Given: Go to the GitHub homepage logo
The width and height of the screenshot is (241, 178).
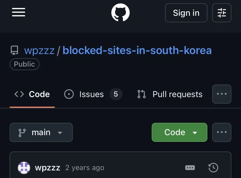Looking at the screenshot, I should point(120,13).
